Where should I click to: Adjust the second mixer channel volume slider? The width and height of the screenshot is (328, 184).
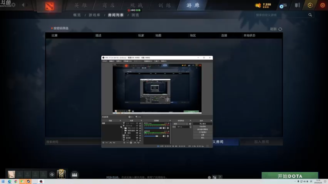(153, 136)
